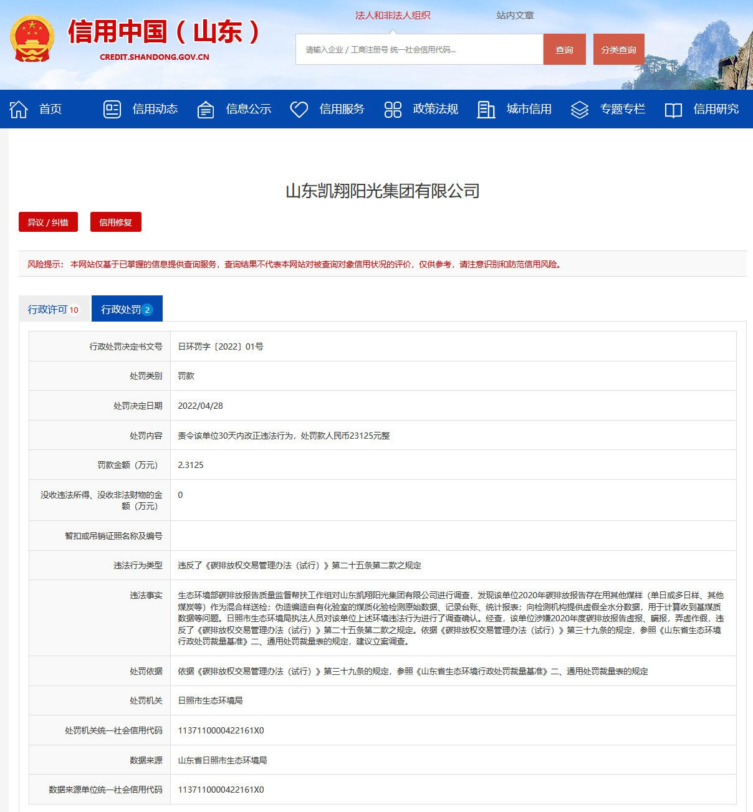Image resolution: width=753 pixels, height=812 pixels.
Task: Focus the enterprise name search box
Action: point(420,49)
